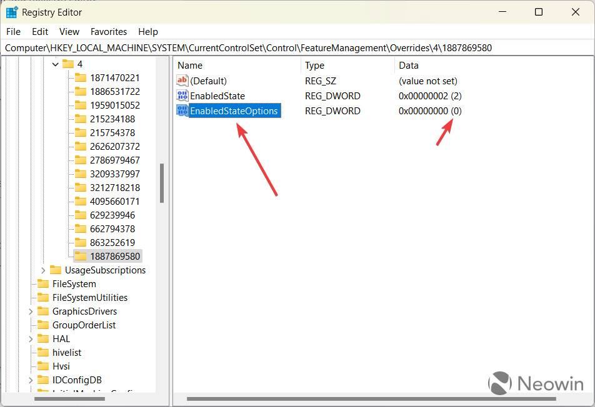
Task: Select the 3212718218 key label
Action: (x=114, y=188)
